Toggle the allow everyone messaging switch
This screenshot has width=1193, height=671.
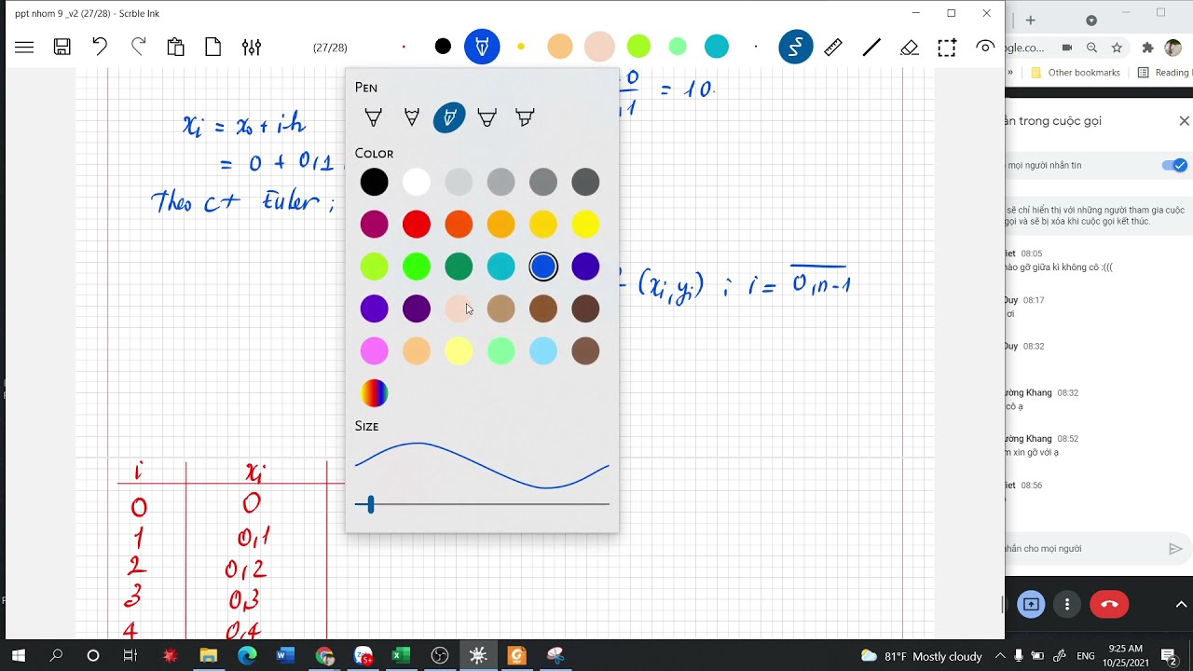coord(1174,165)
